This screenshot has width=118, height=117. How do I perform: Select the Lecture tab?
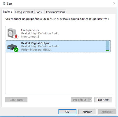point(8,12)
